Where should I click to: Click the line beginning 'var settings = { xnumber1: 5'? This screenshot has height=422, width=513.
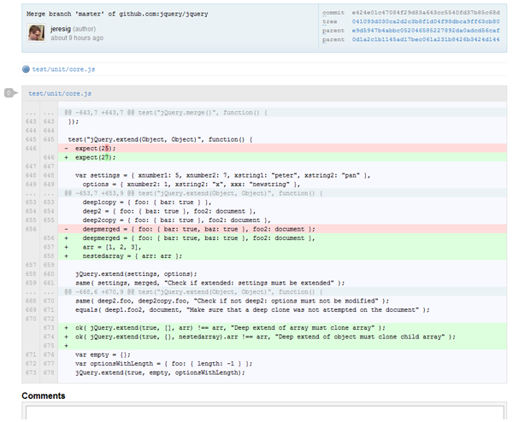click(x=282, y=175)
